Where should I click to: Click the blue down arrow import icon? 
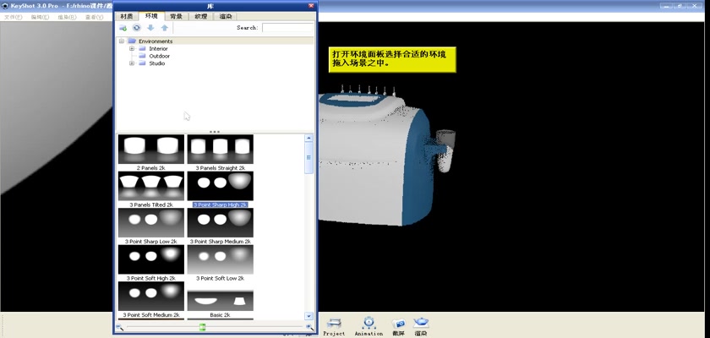coord(150,28)
